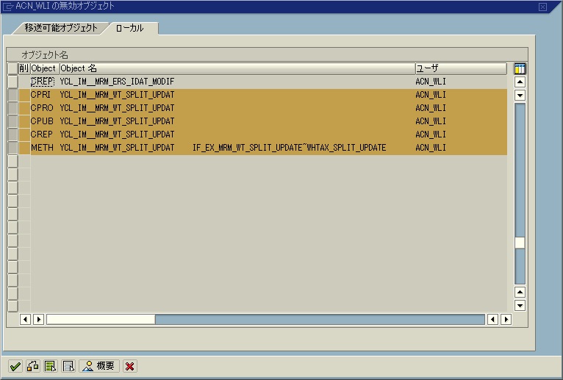The image size is (563, 380).
Task: Toggle row selector for the CPRO row
Action: click(13, 108)
